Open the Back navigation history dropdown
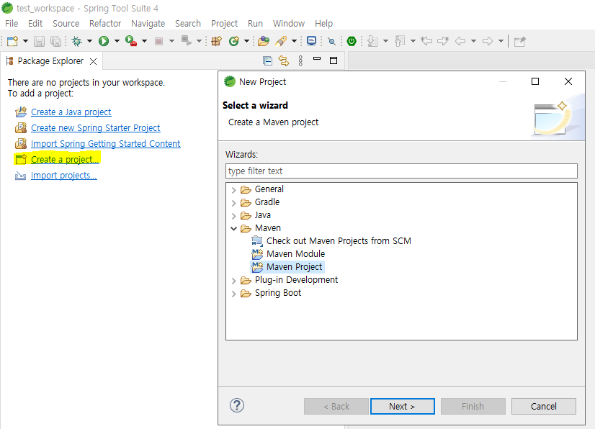Viewport: 595px width, 429px height. pos(473,41)
